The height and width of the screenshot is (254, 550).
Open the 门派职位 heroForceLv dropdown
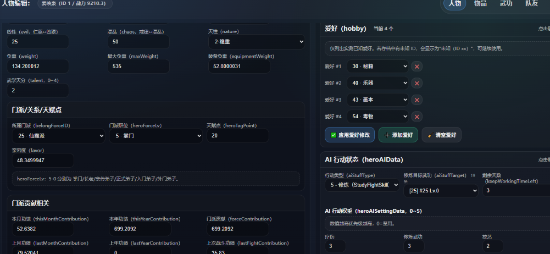155,136
